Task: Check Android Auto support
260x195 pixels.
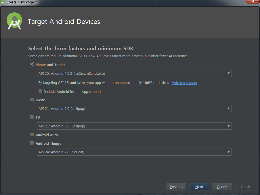Action: click(32, 135)
